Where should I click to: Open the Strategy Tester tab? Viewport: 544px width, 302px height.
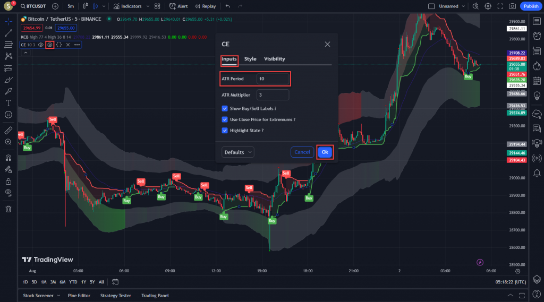115,296
